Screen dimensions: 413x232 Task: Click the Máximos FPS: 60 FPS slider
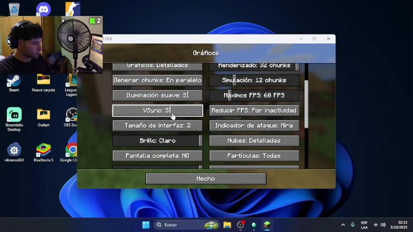(254, 95)
